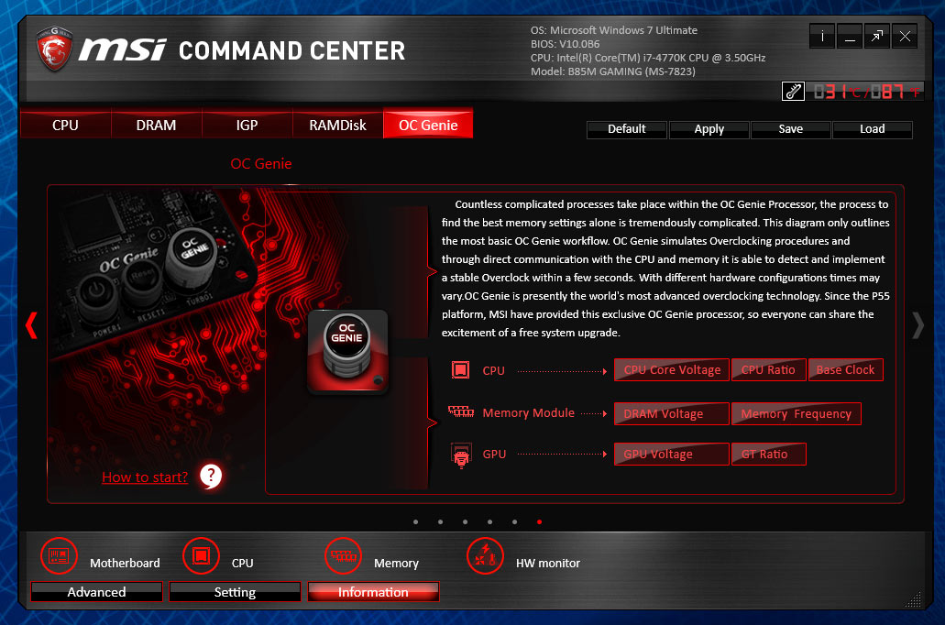Click the Memory Module icon in diagram

tap(461, 411)
